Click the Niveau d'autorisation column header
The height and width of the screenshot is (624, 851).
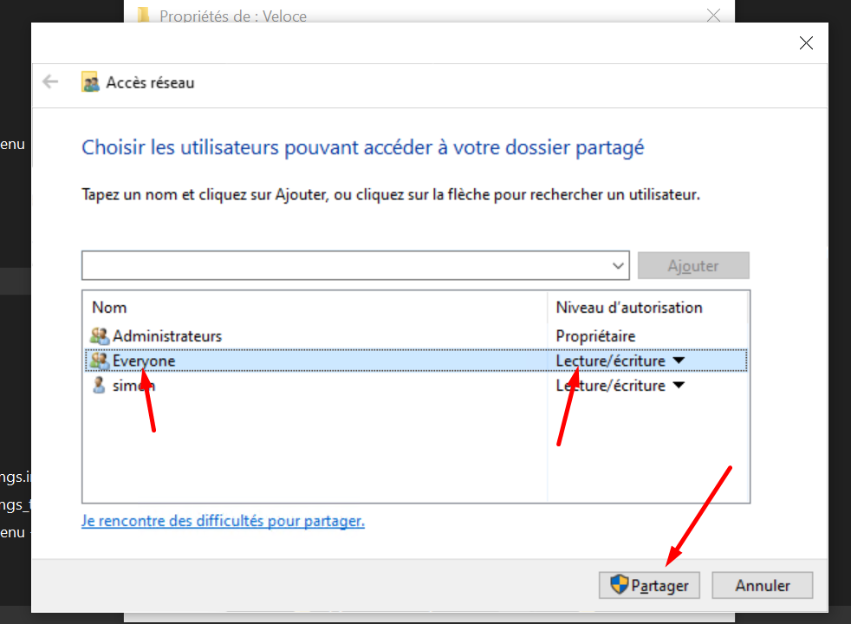point(647,308)
